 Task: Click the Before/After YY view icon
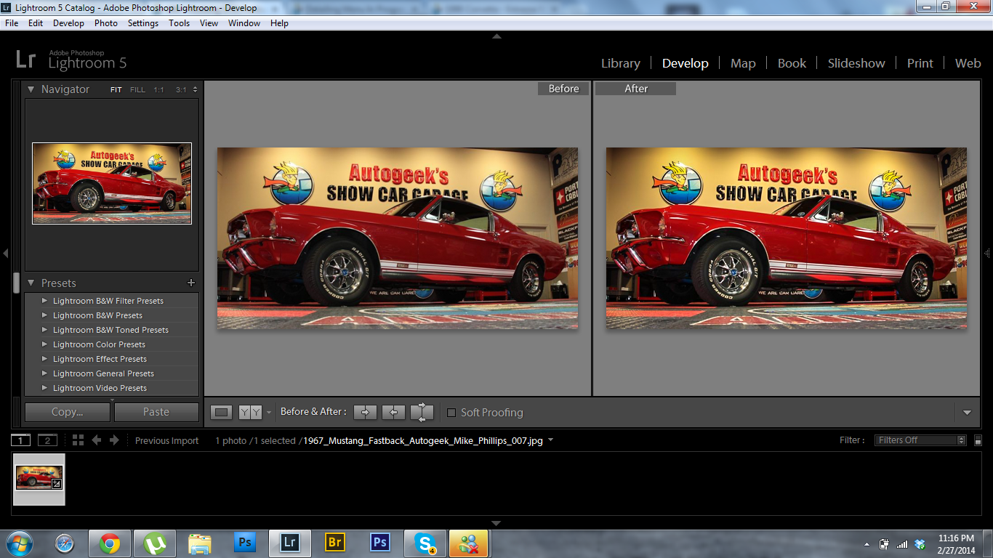(x=250, y=412)
